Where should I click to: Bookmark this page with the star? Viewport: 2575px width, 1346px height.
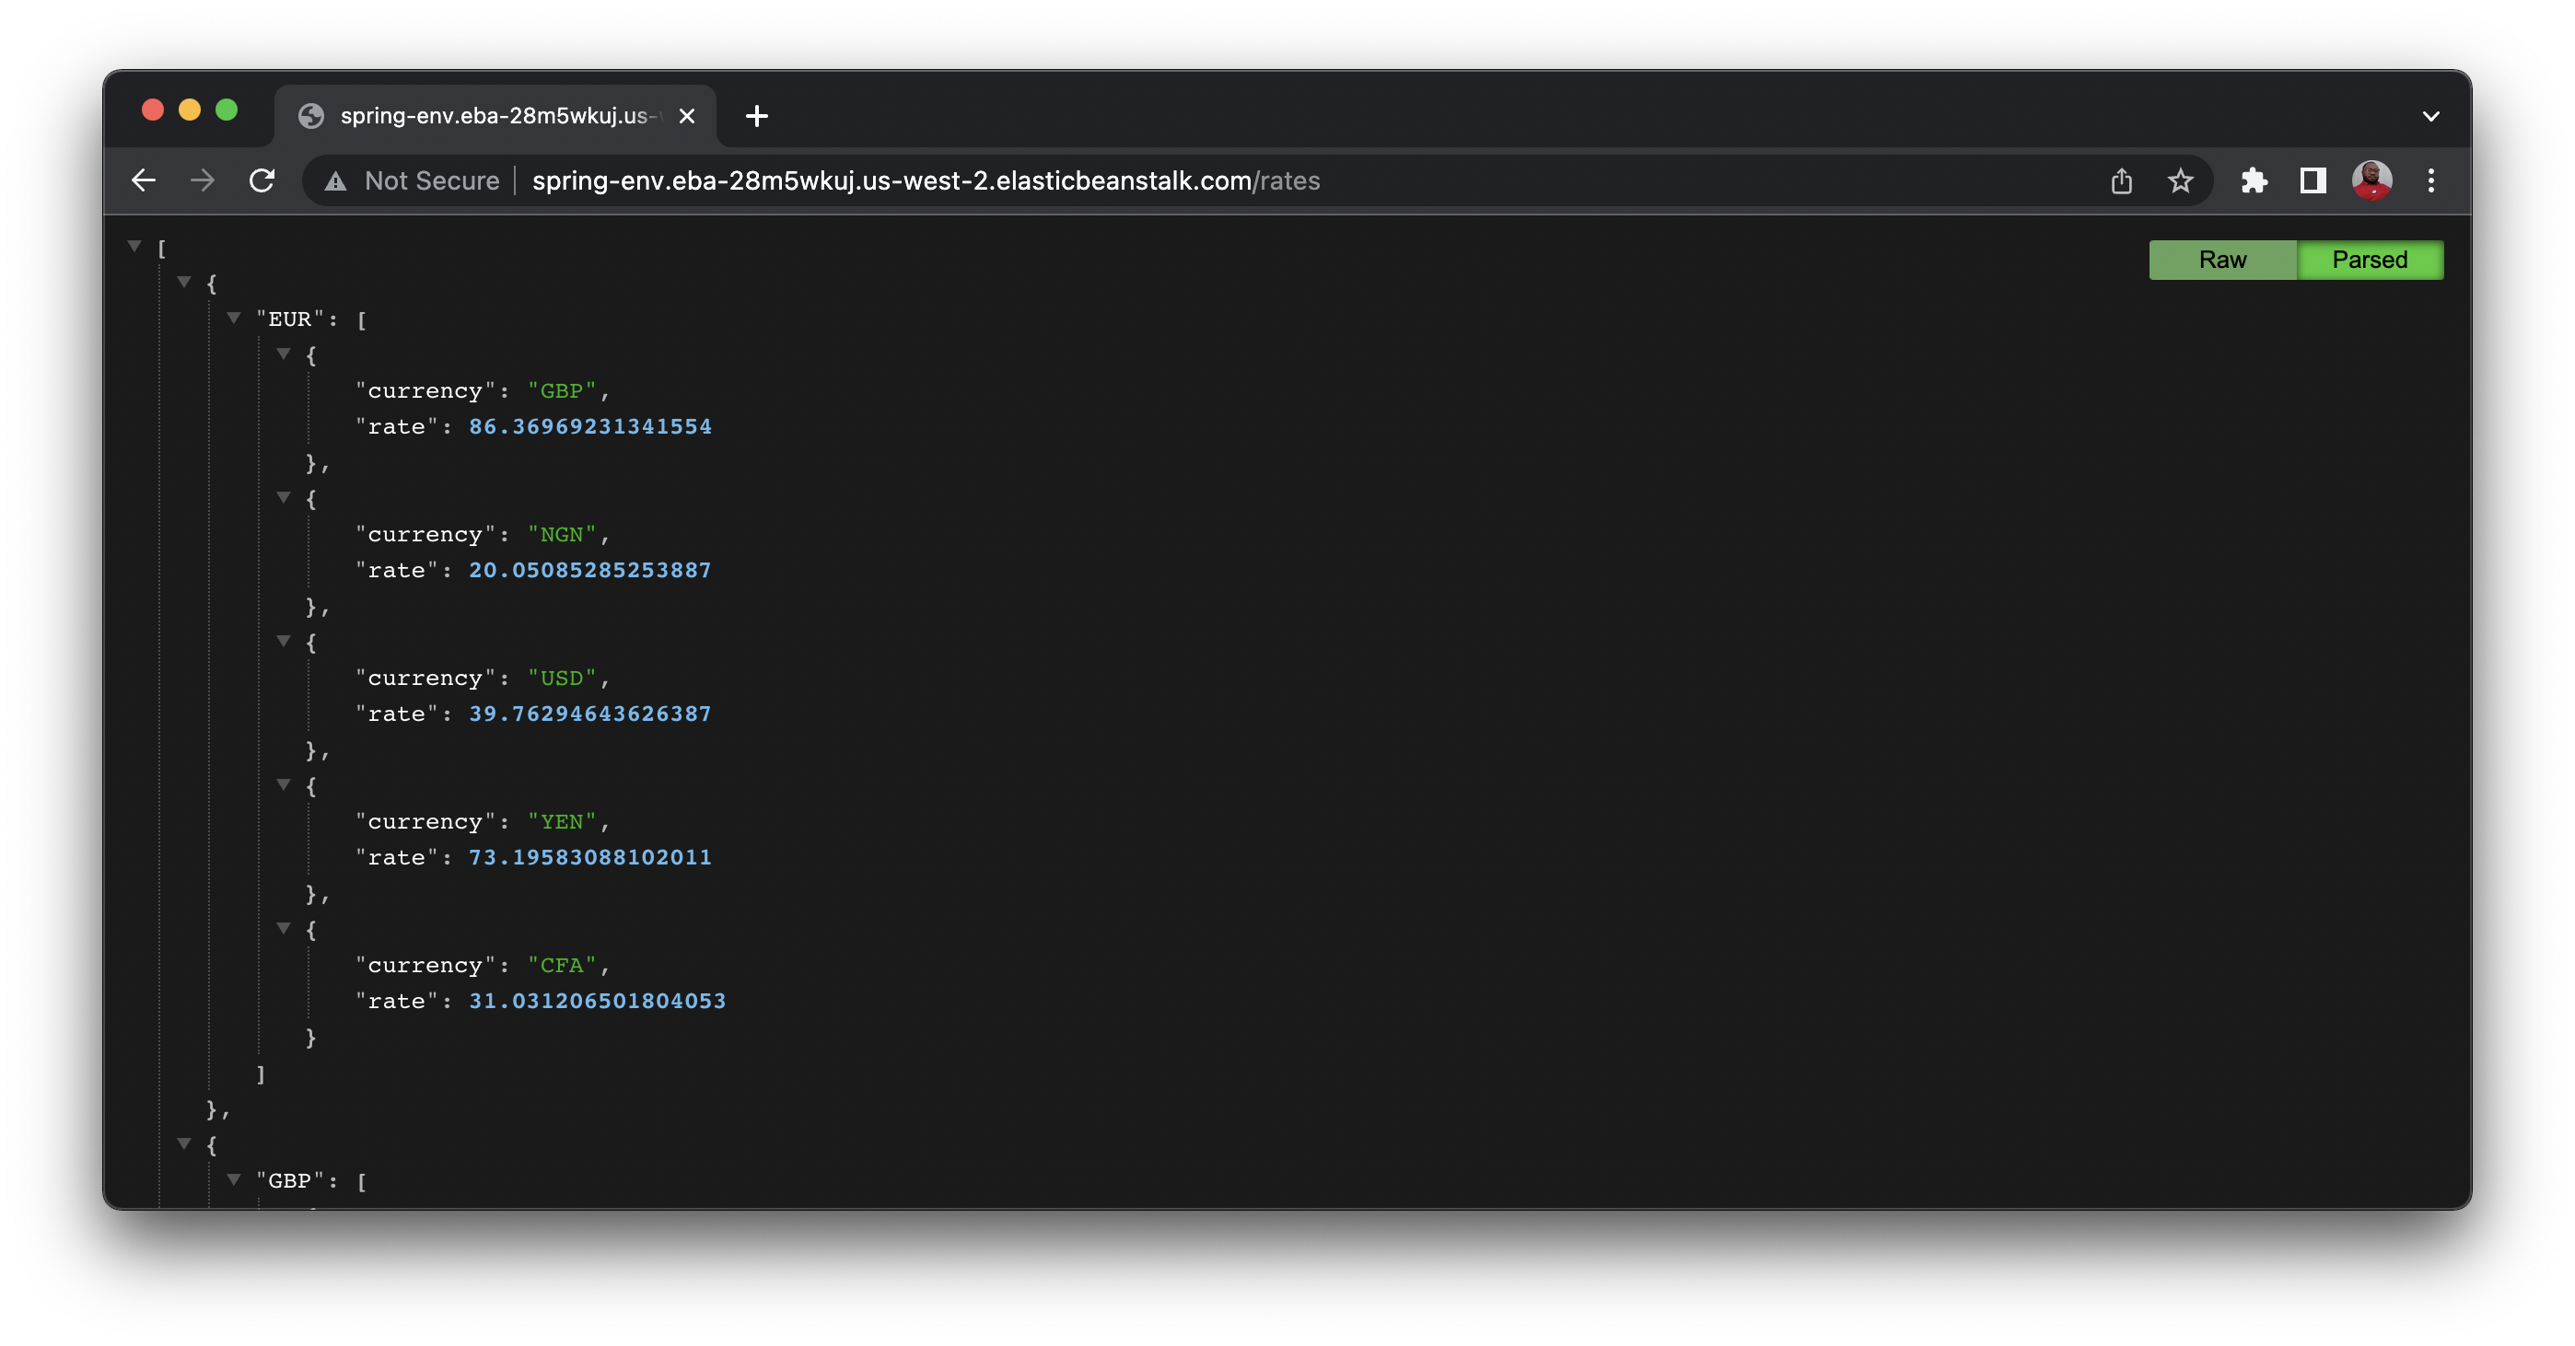(x=2180, y=180)
